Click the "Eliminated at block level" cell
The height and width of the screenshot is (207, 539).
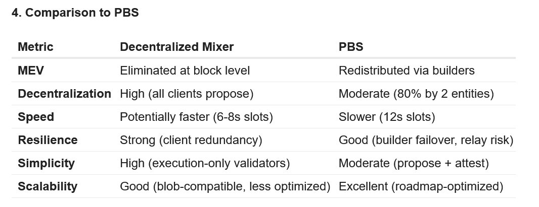[185, 71]
